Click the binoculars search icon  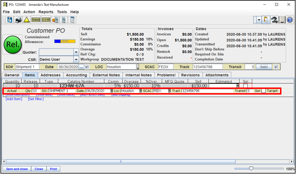[x=274, y=20]
